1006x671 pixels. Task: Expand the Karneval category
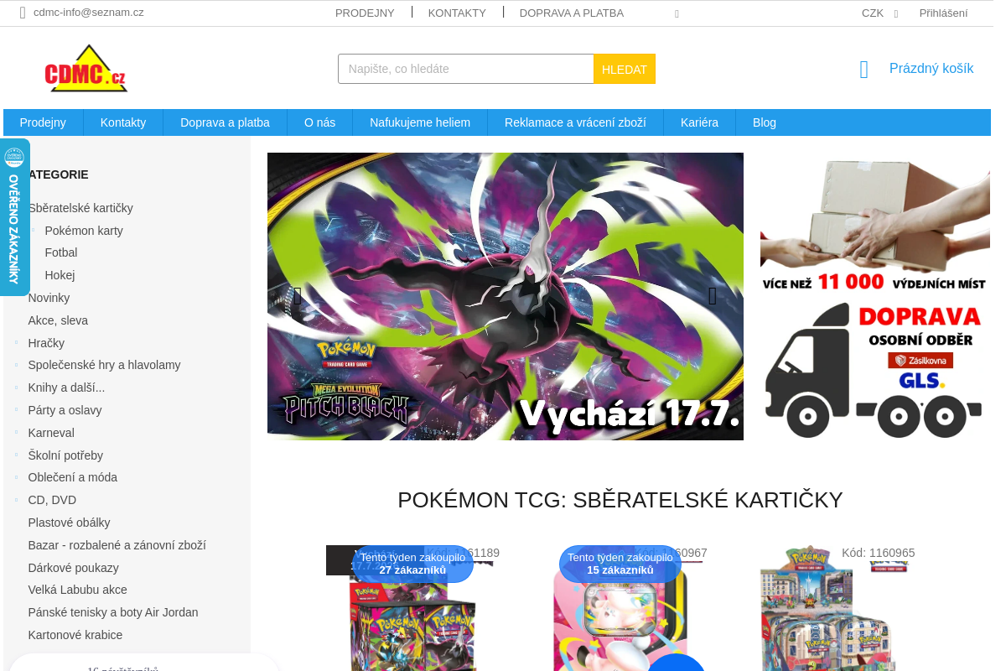16,432
